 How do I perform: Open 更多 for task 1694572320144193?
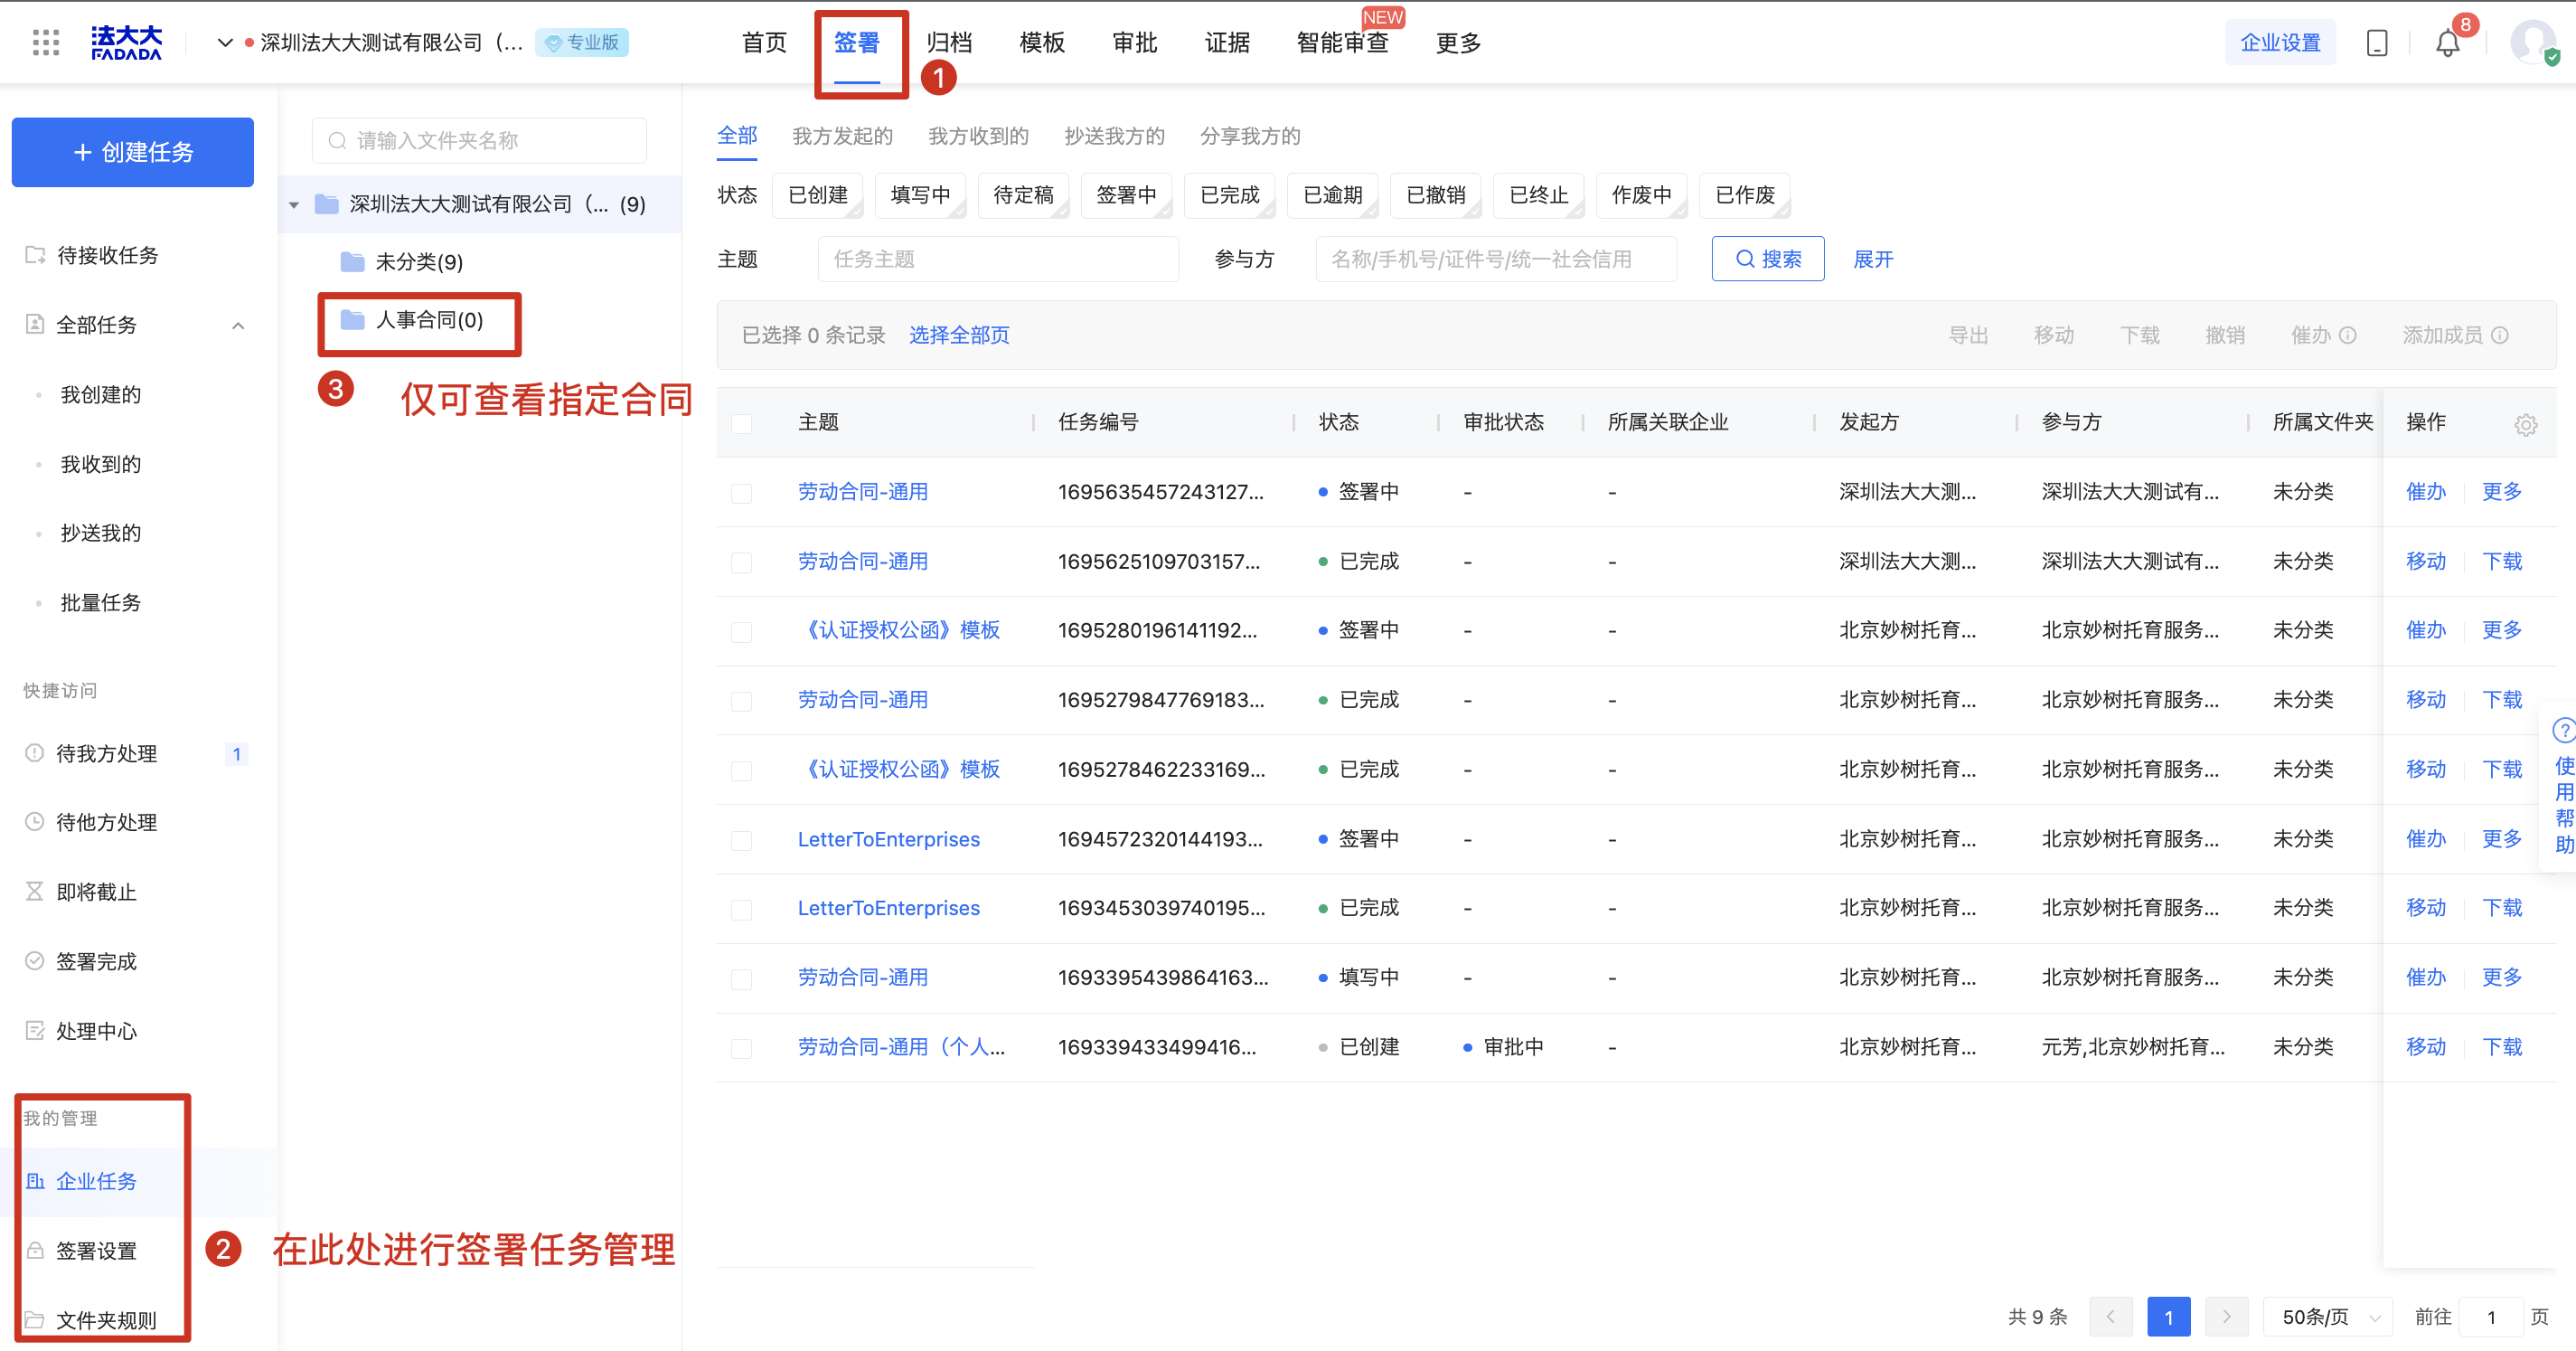coord(2501,838)
